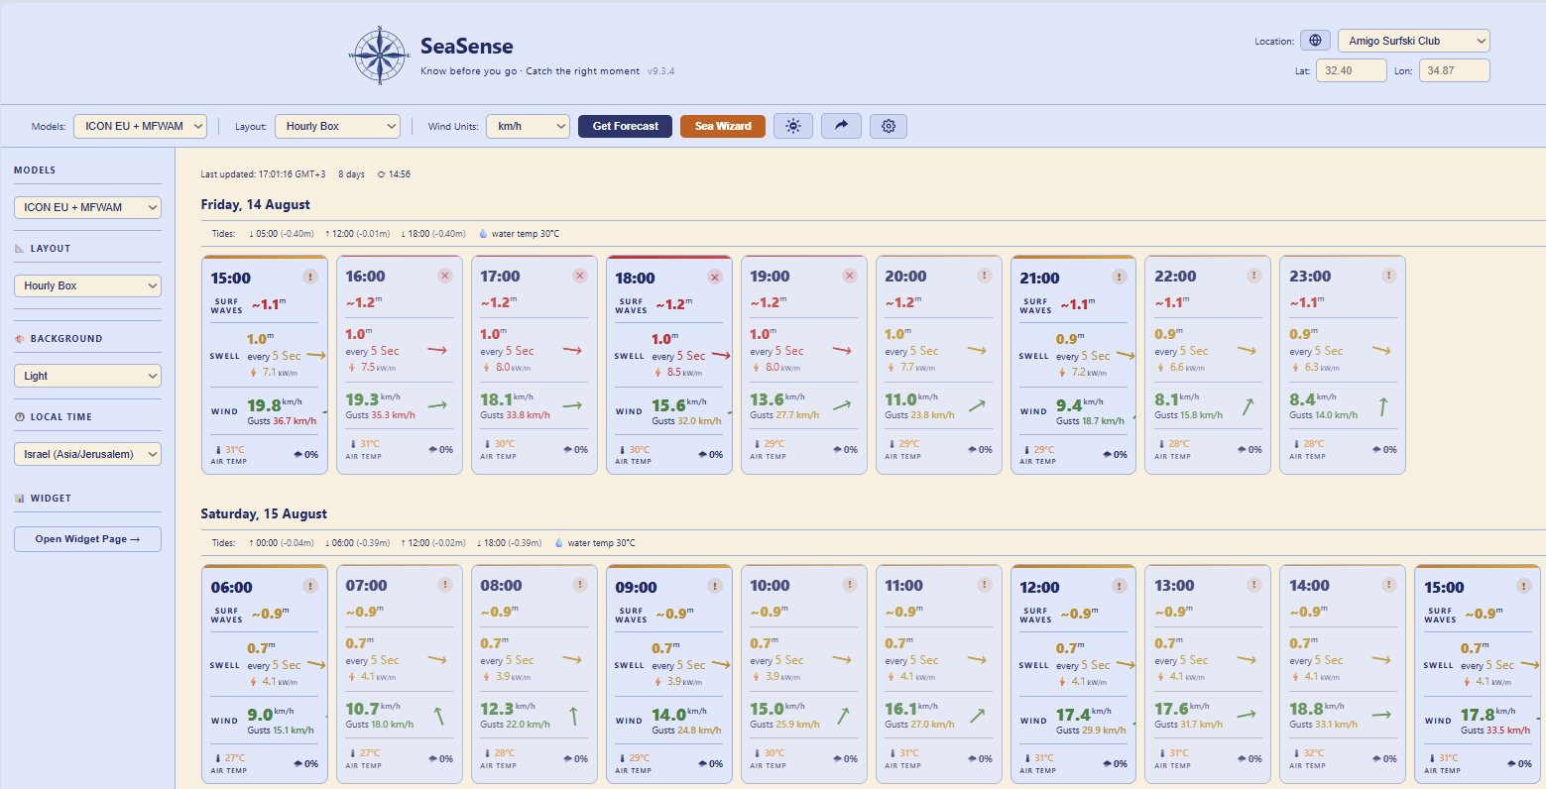Click the WIDGET sidebar section label
Screen dimensions: 1546x789
coord(51,499)
